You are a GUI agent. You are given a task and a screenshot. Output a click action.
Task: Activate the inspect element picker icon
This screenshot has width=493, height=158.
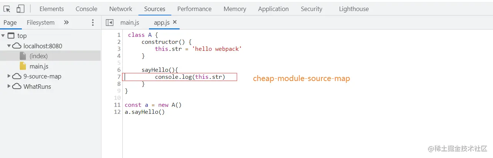tap(7, 9)
